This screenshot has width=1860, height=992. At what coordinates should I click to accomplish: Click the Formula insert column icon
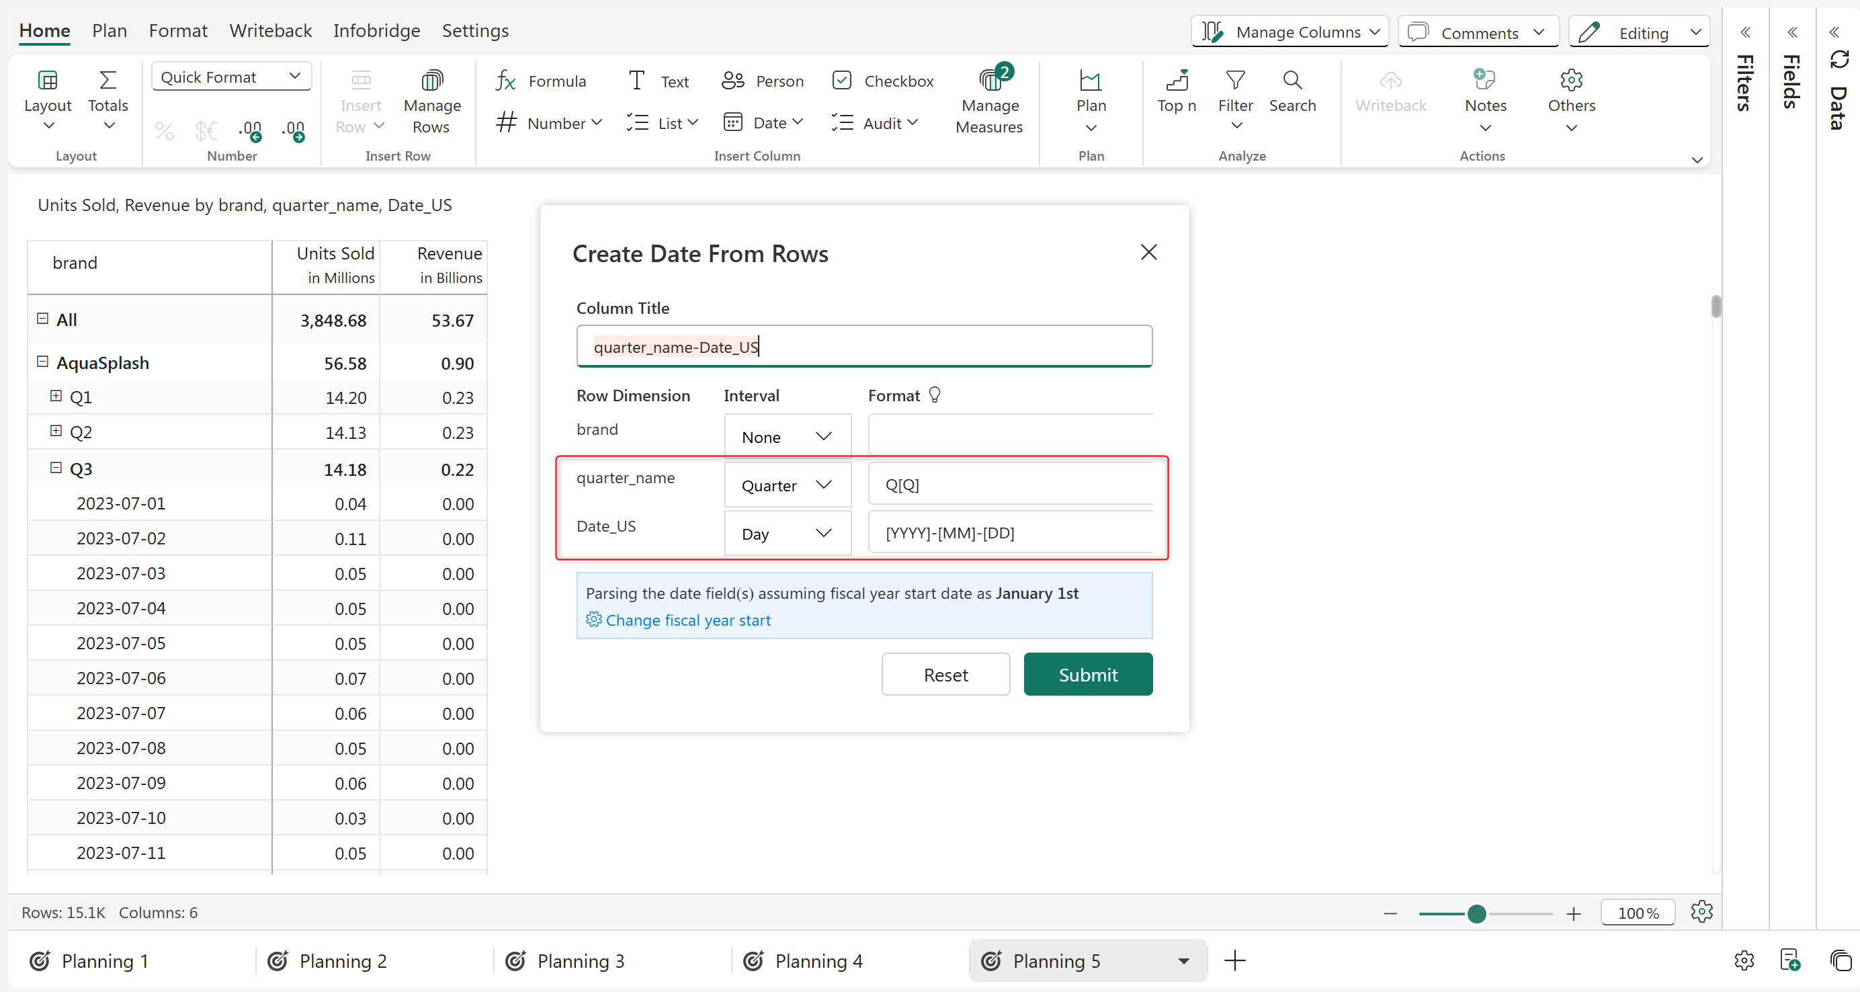click(505, 80)
